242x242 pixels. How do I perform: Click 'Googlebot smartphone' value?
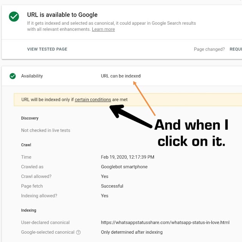click(124, 167)
